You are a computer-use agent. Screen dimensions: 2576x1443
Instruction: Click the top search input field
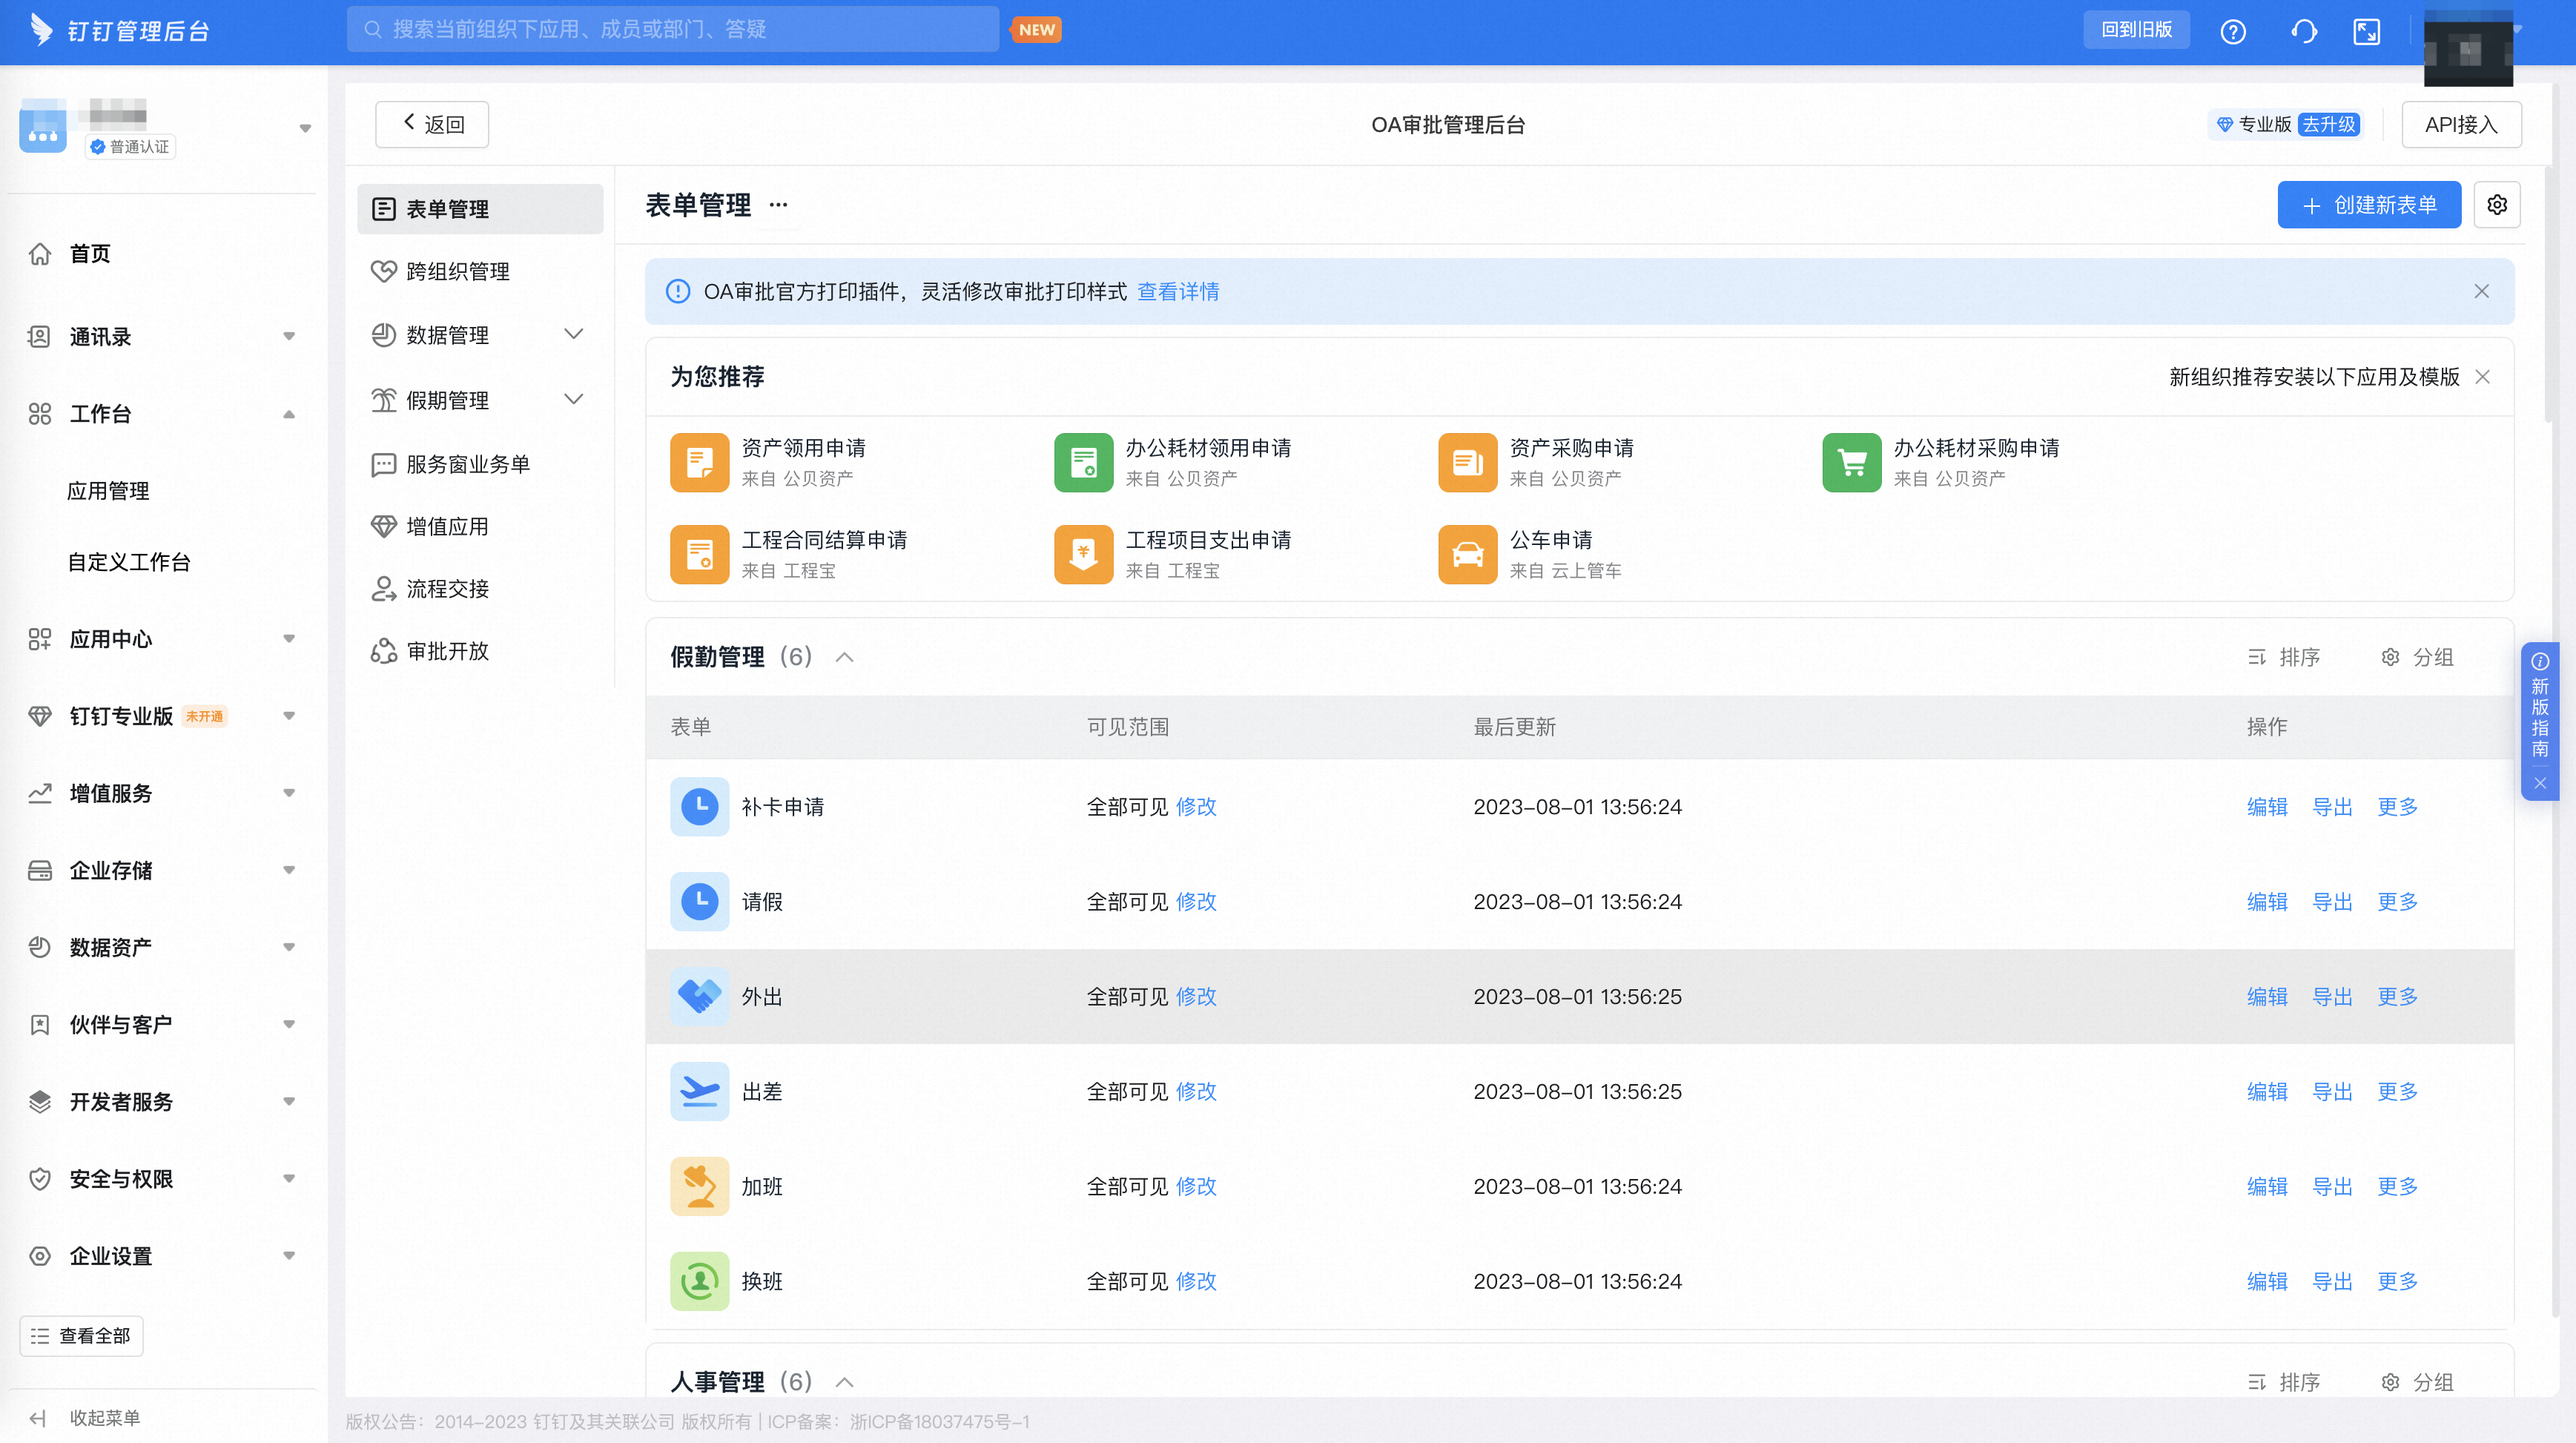[672, 29]
